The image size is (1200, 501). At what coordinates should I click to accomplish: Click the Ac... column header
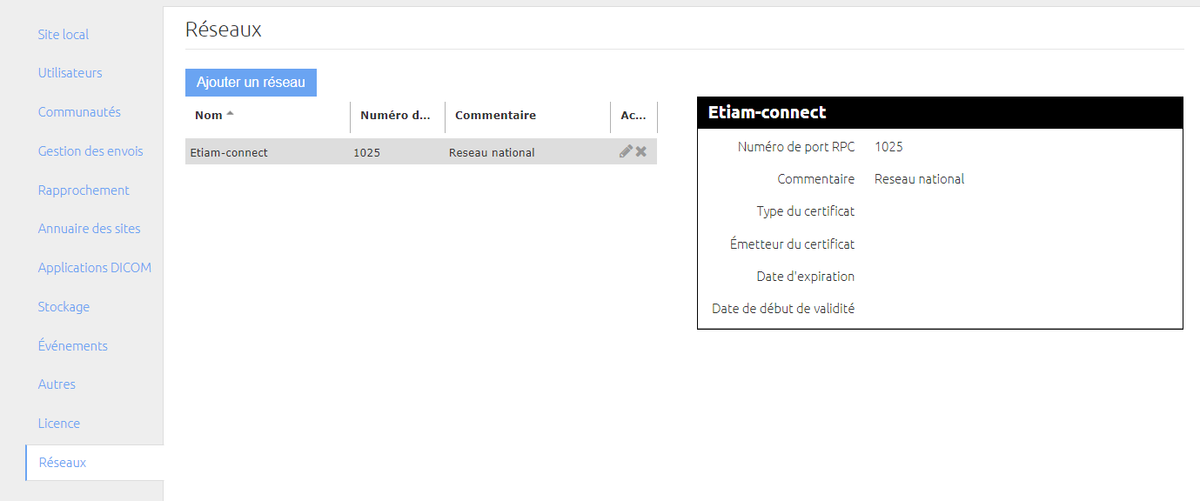pyautogui.click(x=634, y=116)
